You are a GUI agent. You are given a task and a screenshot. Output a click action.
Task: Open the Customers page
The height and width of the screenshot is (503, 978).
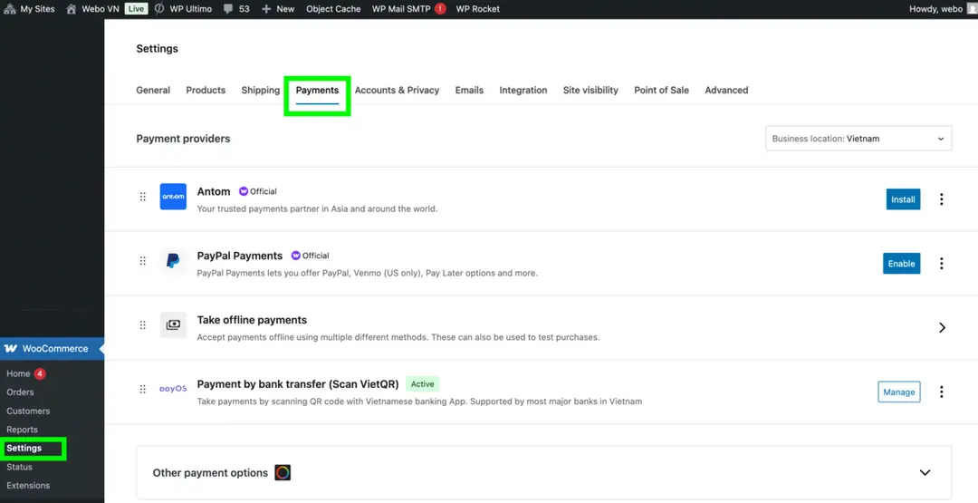tap(28, 411)
